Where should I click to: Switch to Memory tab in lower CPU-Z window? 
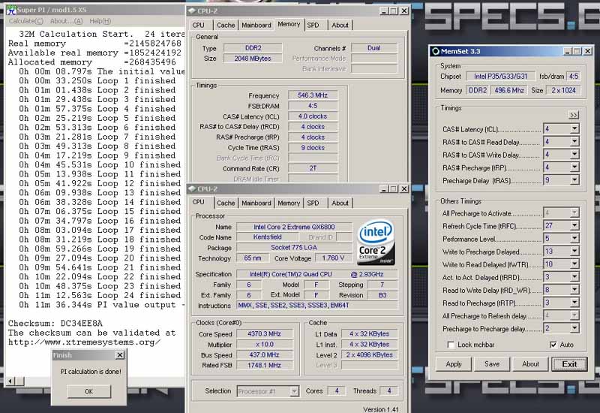[289, 203]
